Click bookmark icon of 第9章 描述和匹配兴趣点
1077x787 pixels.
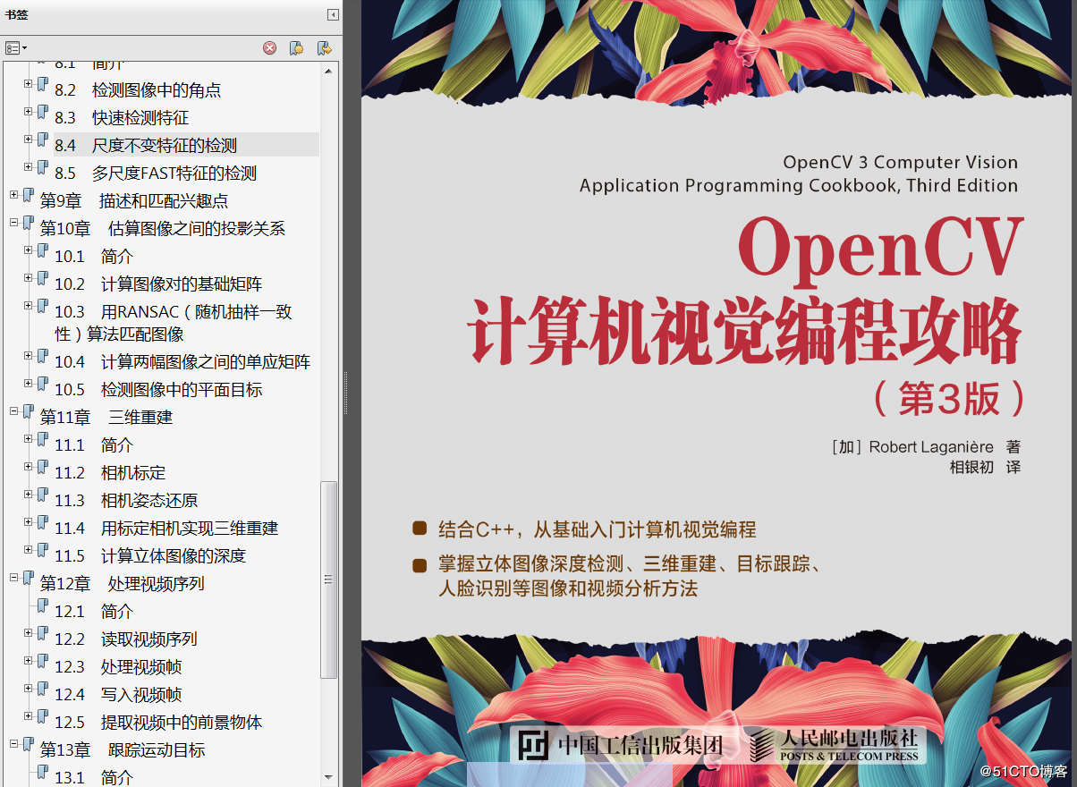28,195
